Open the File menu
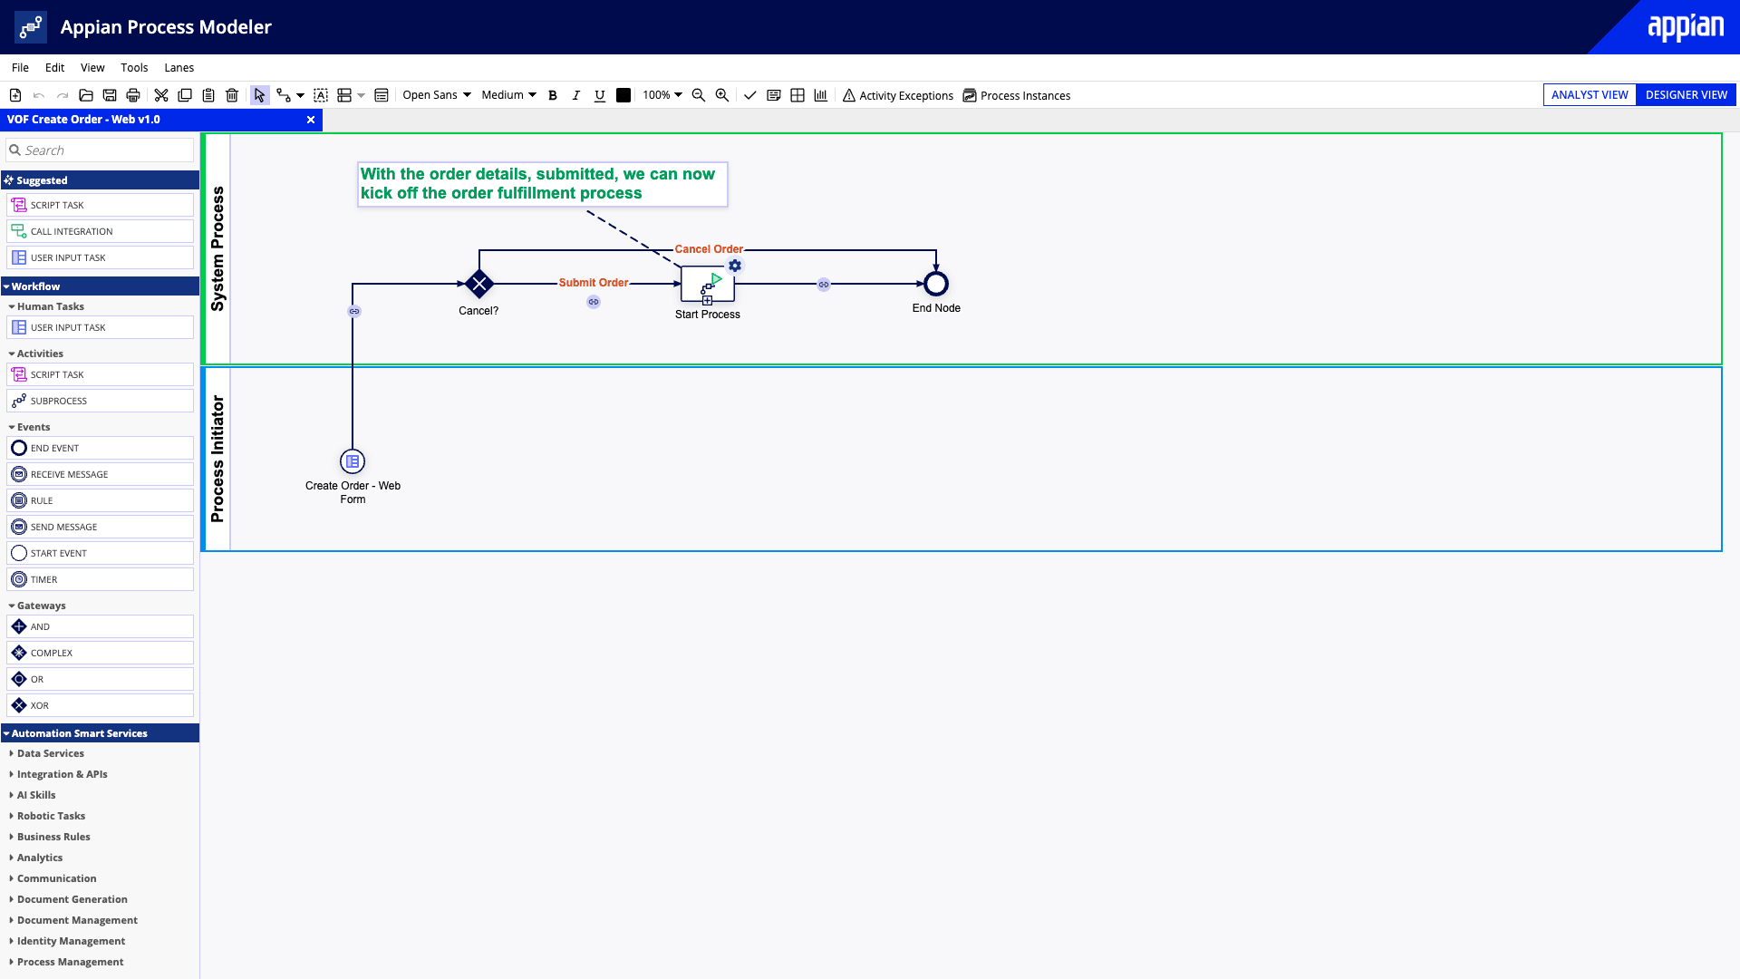Viewport: 1740px width, 979px height. 20,68
